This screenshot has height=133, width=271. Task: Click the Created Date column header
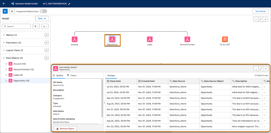(152, 81)
